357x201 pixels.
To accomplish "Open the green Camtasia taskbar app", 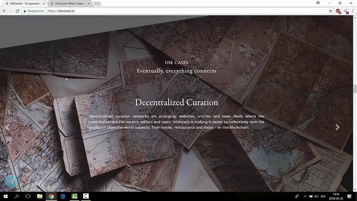I will point(74,196).
